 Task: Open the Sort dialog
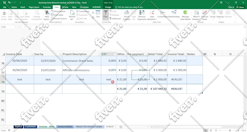click(98, 14)
